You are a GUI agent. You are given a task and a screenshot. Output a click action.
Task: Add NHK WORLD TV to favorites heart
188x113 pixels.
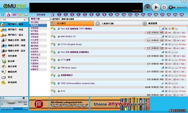(169, 36)
